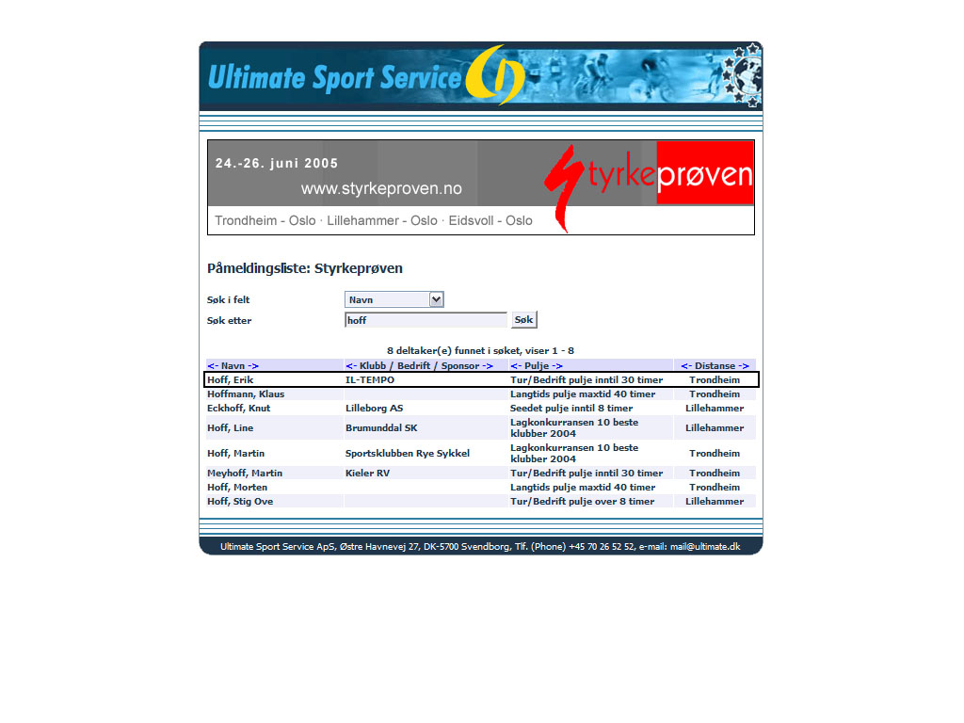Open the Navn search-field dropdown
This screenshot has height=723, width=964.
[394, 299]
